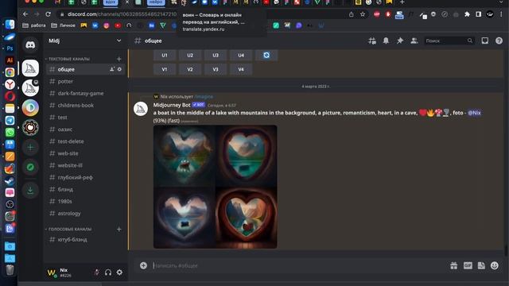Viewport: 509px width, 286px height.
Task: Click the Discord search field
Action: point(449,41)
